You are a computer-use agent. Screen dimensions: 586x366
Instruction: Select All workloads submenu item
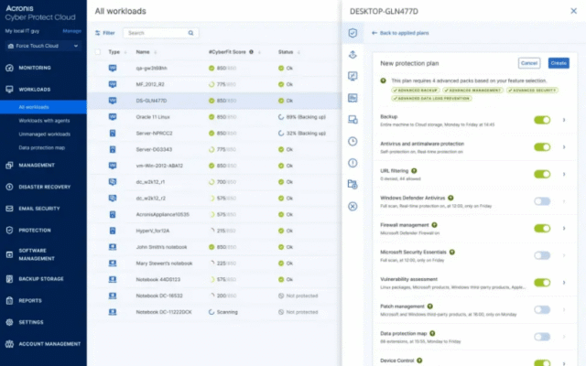pyautogui.click(x=43, y=107)
